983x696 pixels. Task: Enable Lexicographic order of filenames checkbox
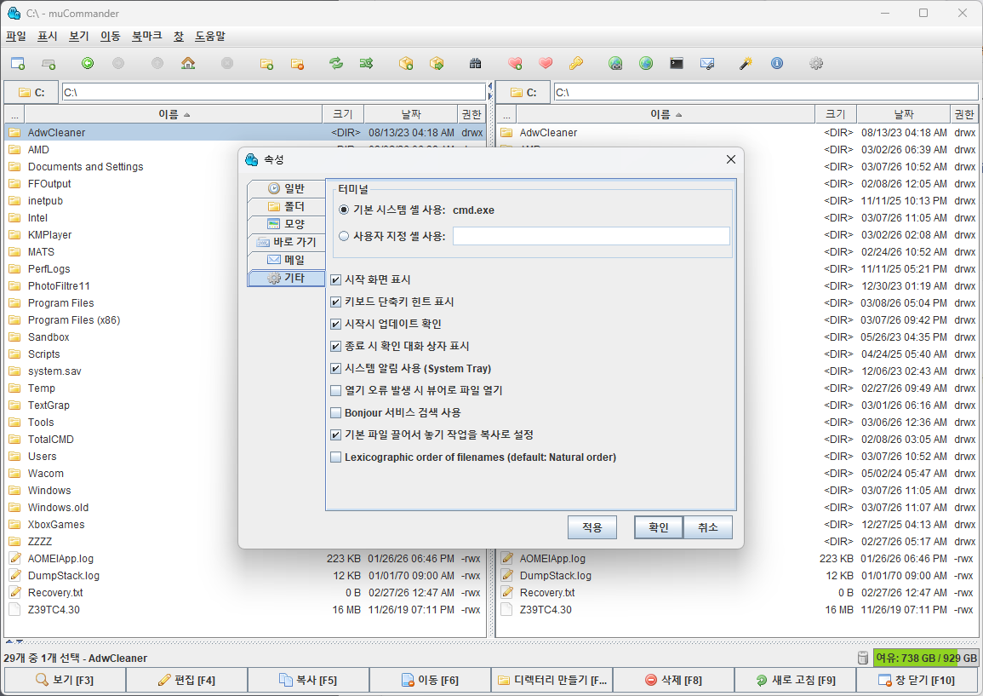(336, 457)
